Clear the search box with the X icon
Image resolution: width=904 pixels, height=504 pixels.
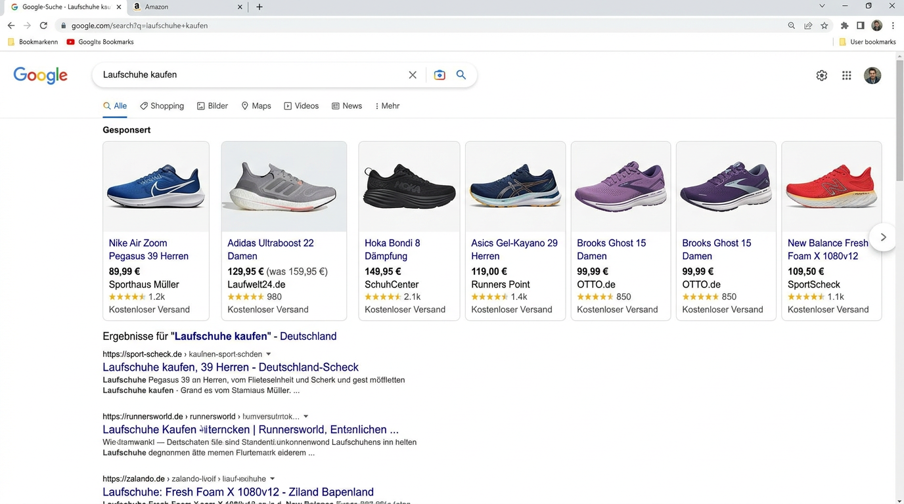click(413, 75)
